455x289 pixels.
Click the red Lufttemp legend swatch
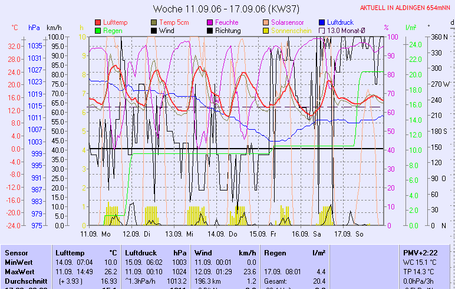(98, 22)
